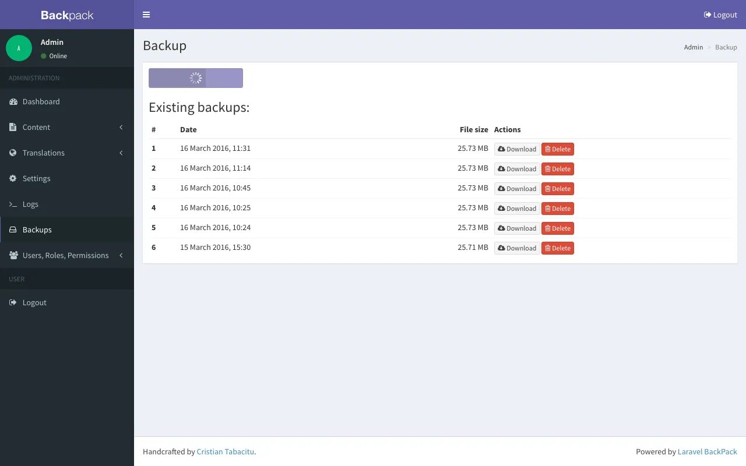This screenshot has width=746, height=466.
Task: Select the Users group icon in sidebar
Action: coord(13,255)
